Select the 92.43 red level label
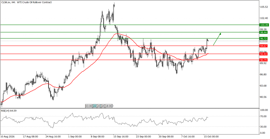The image size is (270, 139). coord(263,54)
